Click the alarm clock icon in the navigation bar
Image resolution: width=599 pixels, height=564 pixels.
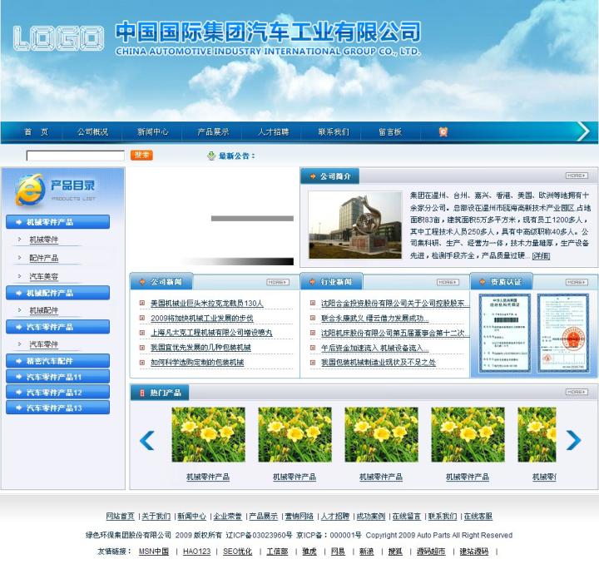443,132
